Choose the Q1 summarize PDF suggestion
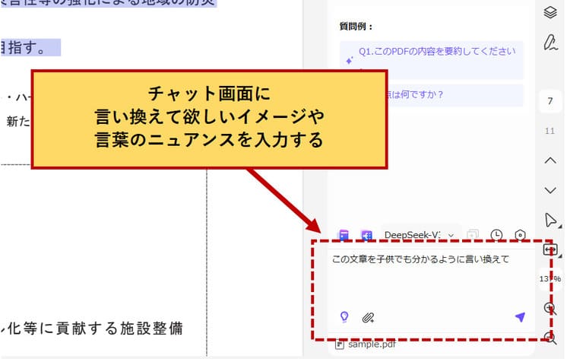Viewport: 570px width, 362px height. coord(432,60)
